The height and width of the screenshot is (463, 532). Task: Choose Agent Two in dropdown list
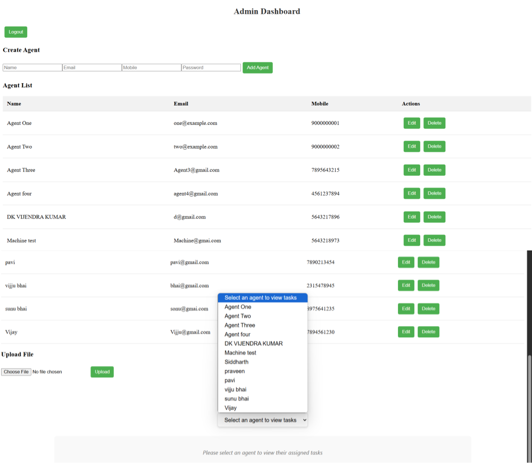[263, 316]
